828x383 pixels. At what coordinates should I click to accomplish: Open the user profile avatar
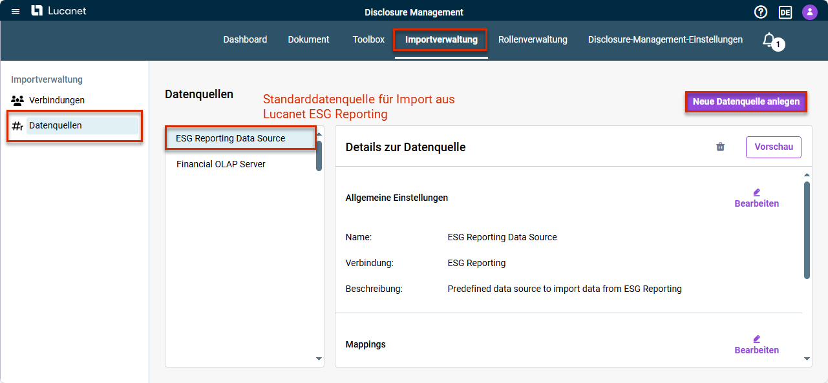click(x=810, y=12)
